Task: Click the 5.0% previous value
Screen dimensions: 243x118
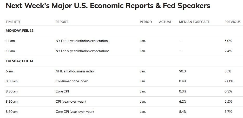Action: (x=228, y=41)
